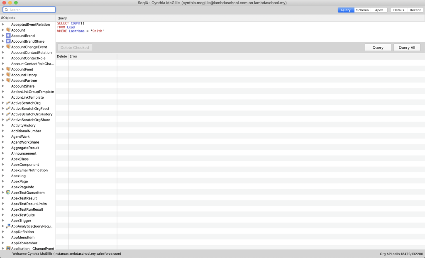Expand the AcceptedEventRelation object node
This screenshot has width=425, height=258.
tap(3, 24)
